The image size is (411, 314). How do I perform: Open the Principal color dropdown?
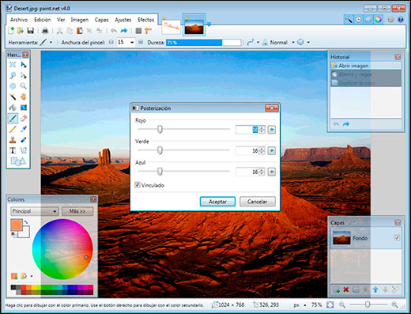pos(35,211)
